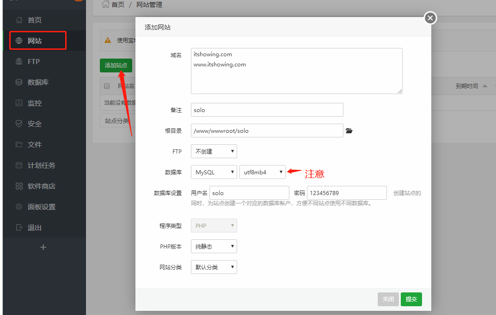
Task: Click the 数据库 database icon
Action: [x=19, y=82]
